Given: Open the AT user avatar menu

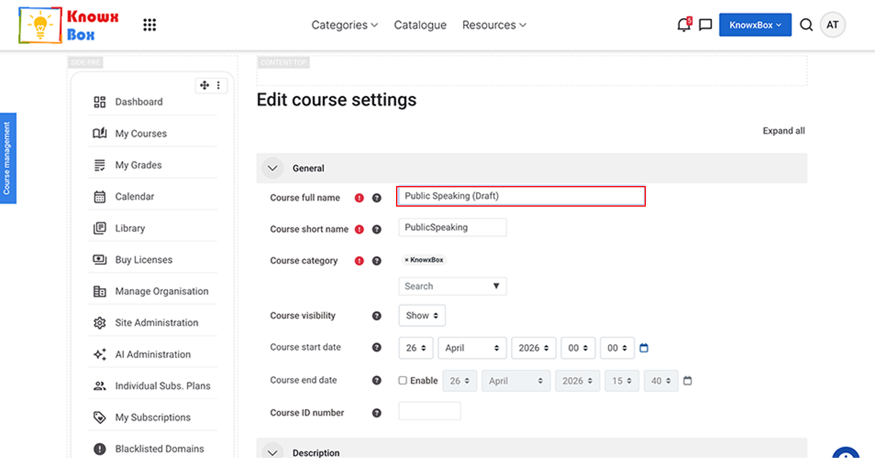Looking at the screenshot, I should tap(833, 25).
